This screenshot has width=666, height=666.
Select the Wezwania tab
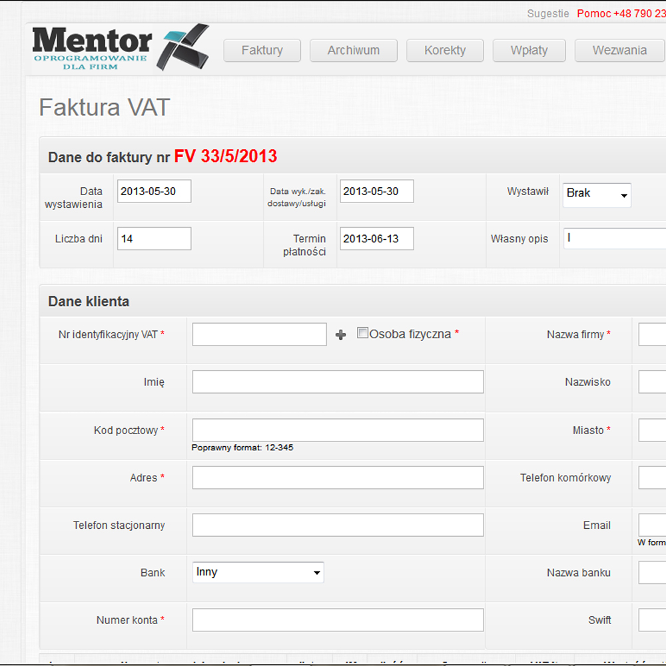pyautogui.click(x=619, y=51)
